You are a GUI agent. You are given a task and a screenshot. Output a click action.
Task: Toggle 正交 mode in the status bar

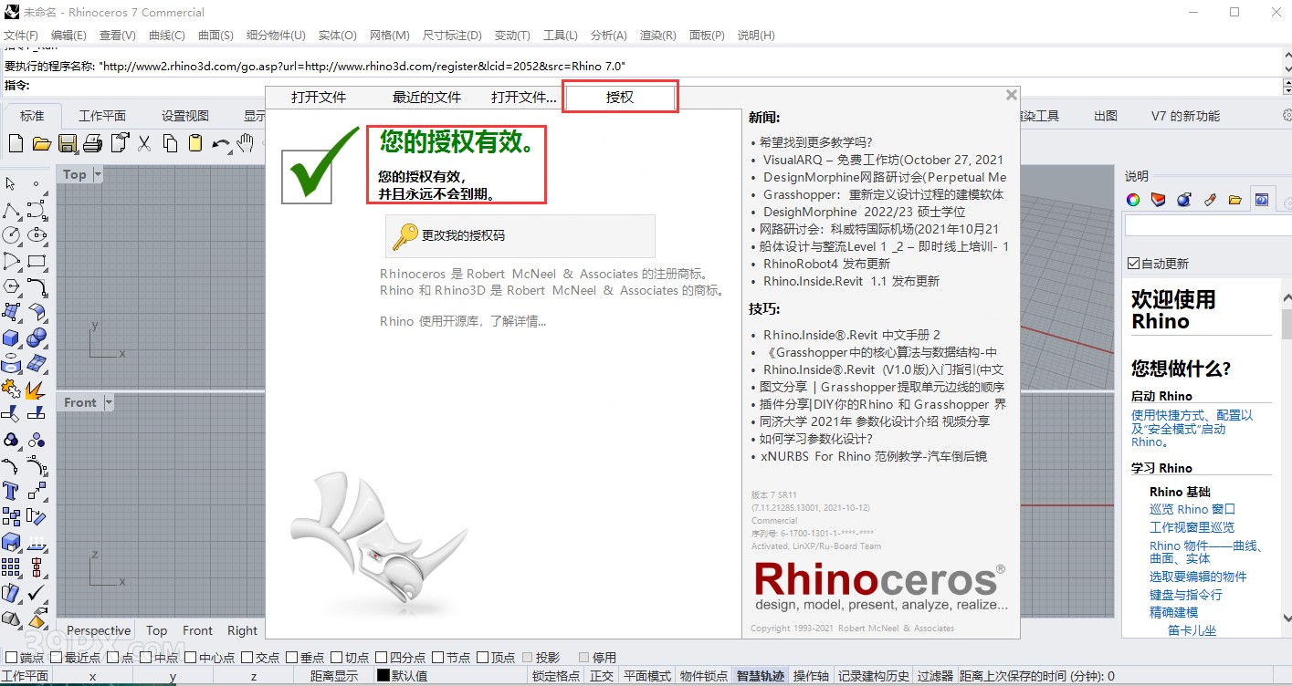click(603, 675)
